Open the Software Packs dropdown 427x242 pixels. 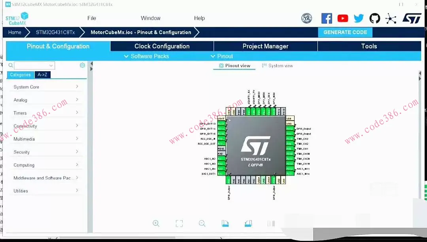pyautogui.click(x=147, y=57)
